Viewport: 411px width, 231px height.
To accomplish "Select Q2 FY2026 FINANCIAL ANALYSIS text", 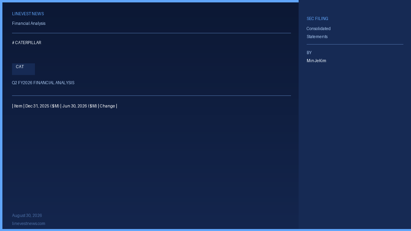I will [43, 83].
